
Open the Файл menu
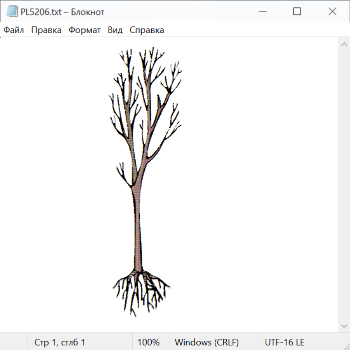(x=14, y=30)
